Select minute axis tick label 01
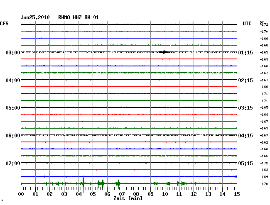The image size is (270, 205). tap(35, 194)
